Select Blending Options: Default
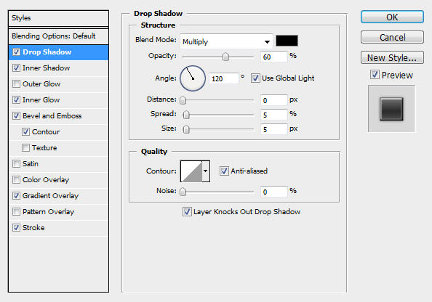 pos(58,36)
